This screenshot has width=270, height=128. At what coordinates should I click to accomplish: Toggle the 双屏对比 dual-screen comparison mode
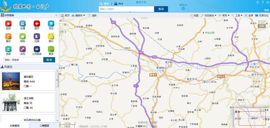pos(262,15)
